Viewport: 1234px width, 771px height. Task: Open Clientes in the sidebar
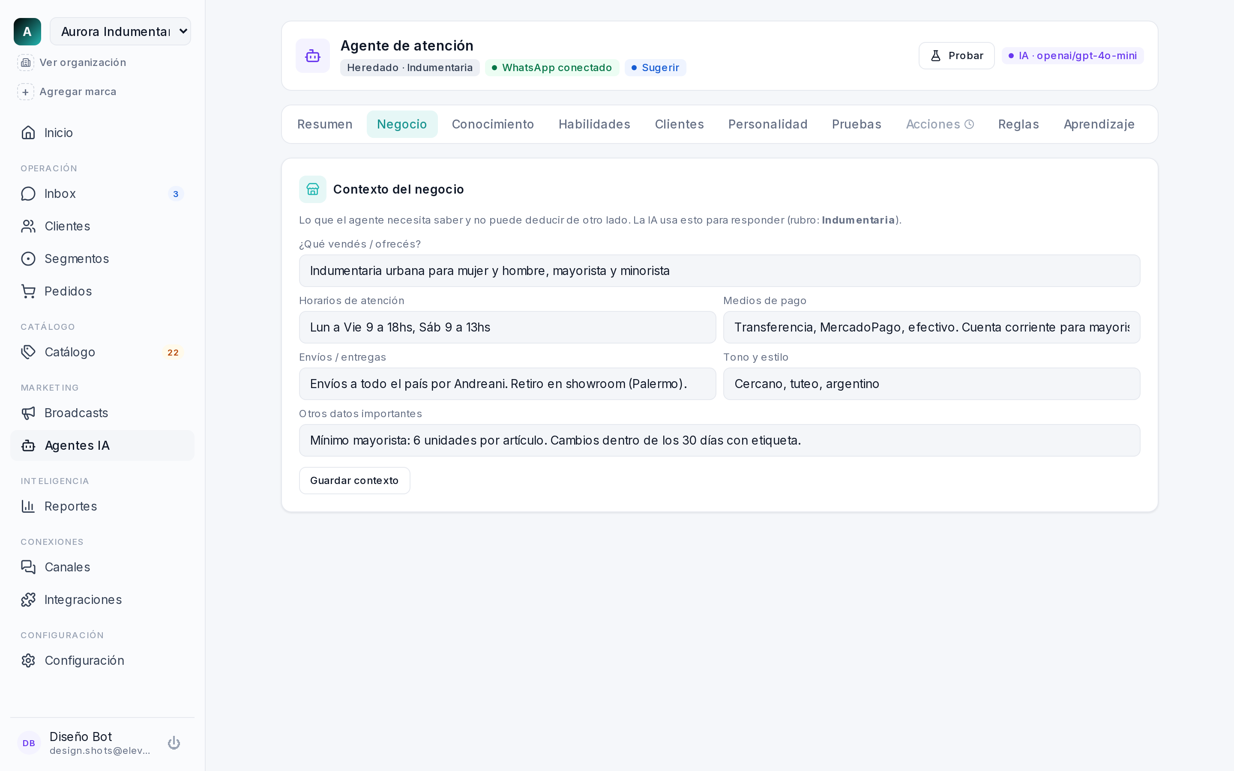click(x=102, y=227)
